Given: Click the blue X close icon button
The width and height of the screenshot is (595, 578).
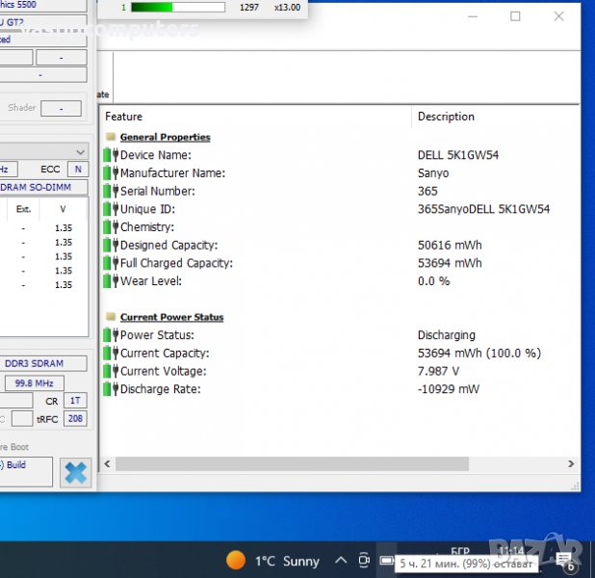Looking at the screenshot, I should click(x=75, y=472).
